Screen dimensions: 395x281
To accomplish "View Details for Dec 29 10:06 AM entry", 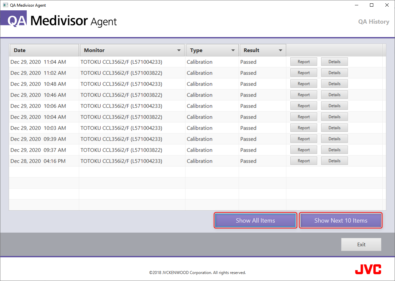I will coord(334,106).
